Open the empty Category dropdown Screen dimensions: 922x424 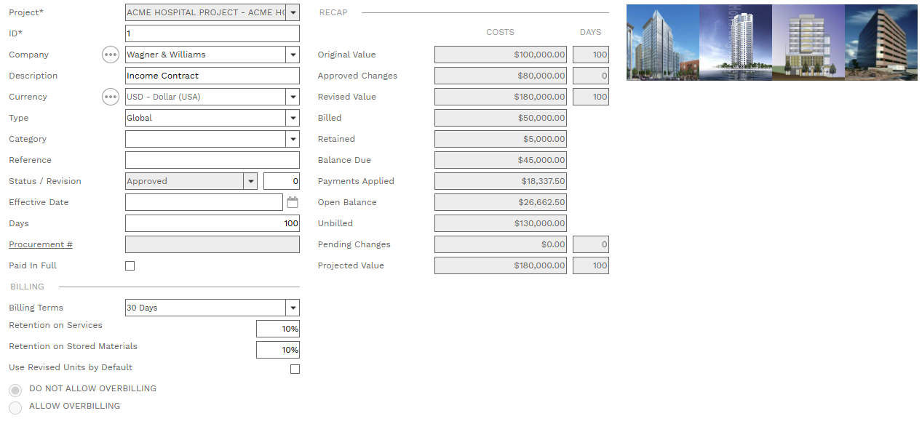click(x=293, y=139)
